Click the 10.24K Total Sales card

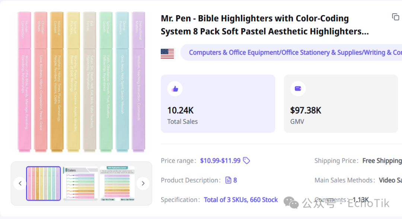(x=218, y=104)
